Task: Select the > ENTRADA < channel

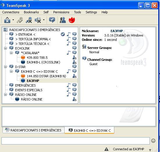Action: 25,34
